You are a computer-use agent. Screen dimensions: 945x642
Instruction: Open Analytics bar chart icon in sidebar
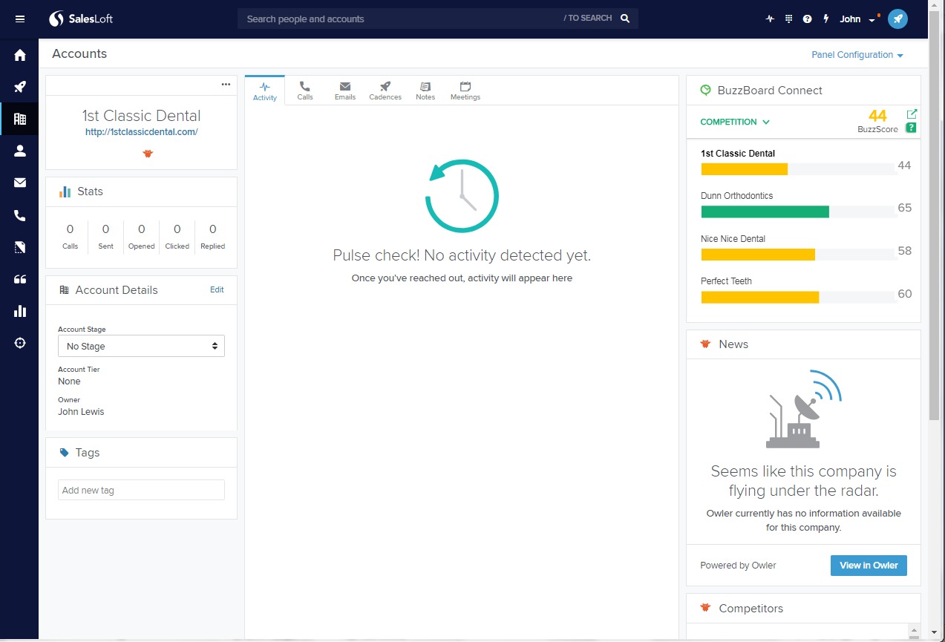pos(20,311)
